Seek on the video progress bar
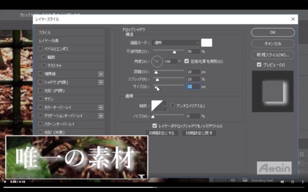 pyautogui.click(x=154, y=187)
